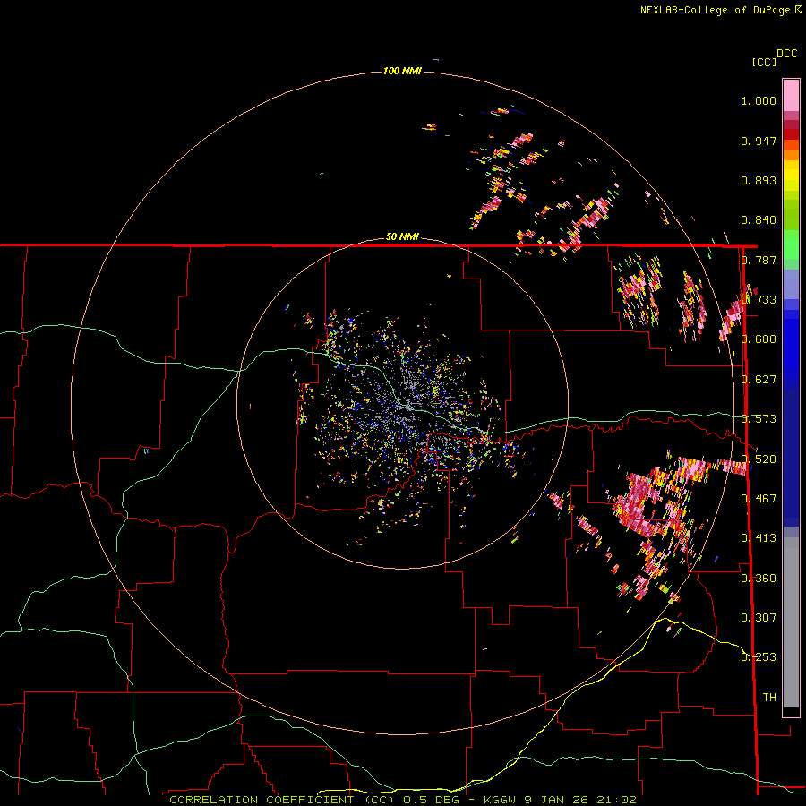Screen dimensions: 806x806
Task: Click the gray lower segment of color bar
Action: (x=791, y=622)
